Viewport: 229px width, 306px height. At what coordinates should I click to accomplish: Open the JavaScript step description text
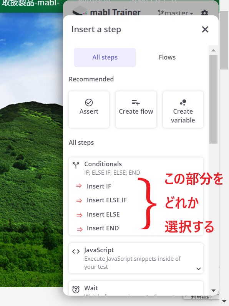click(132, 263)
